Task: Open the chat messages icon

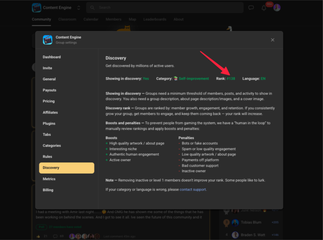Action: coord(251,8)
